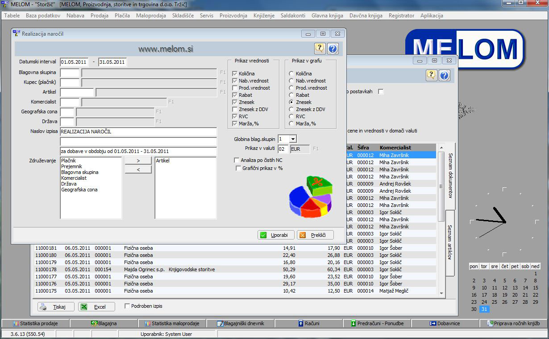
Task: Open Računi from the bottom bar
Action: tap(308, 323)
